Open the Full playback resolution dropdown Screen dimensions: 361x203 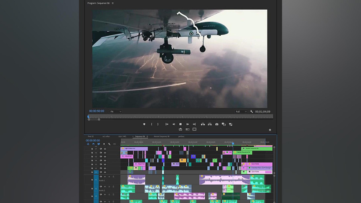(x=241, y=112)
